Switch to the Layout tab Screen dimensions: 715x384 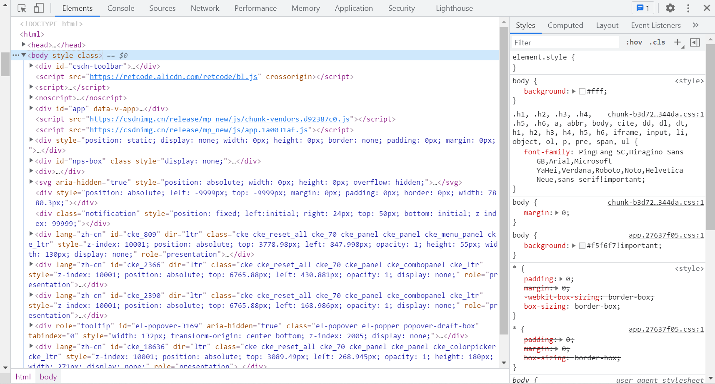607,25
